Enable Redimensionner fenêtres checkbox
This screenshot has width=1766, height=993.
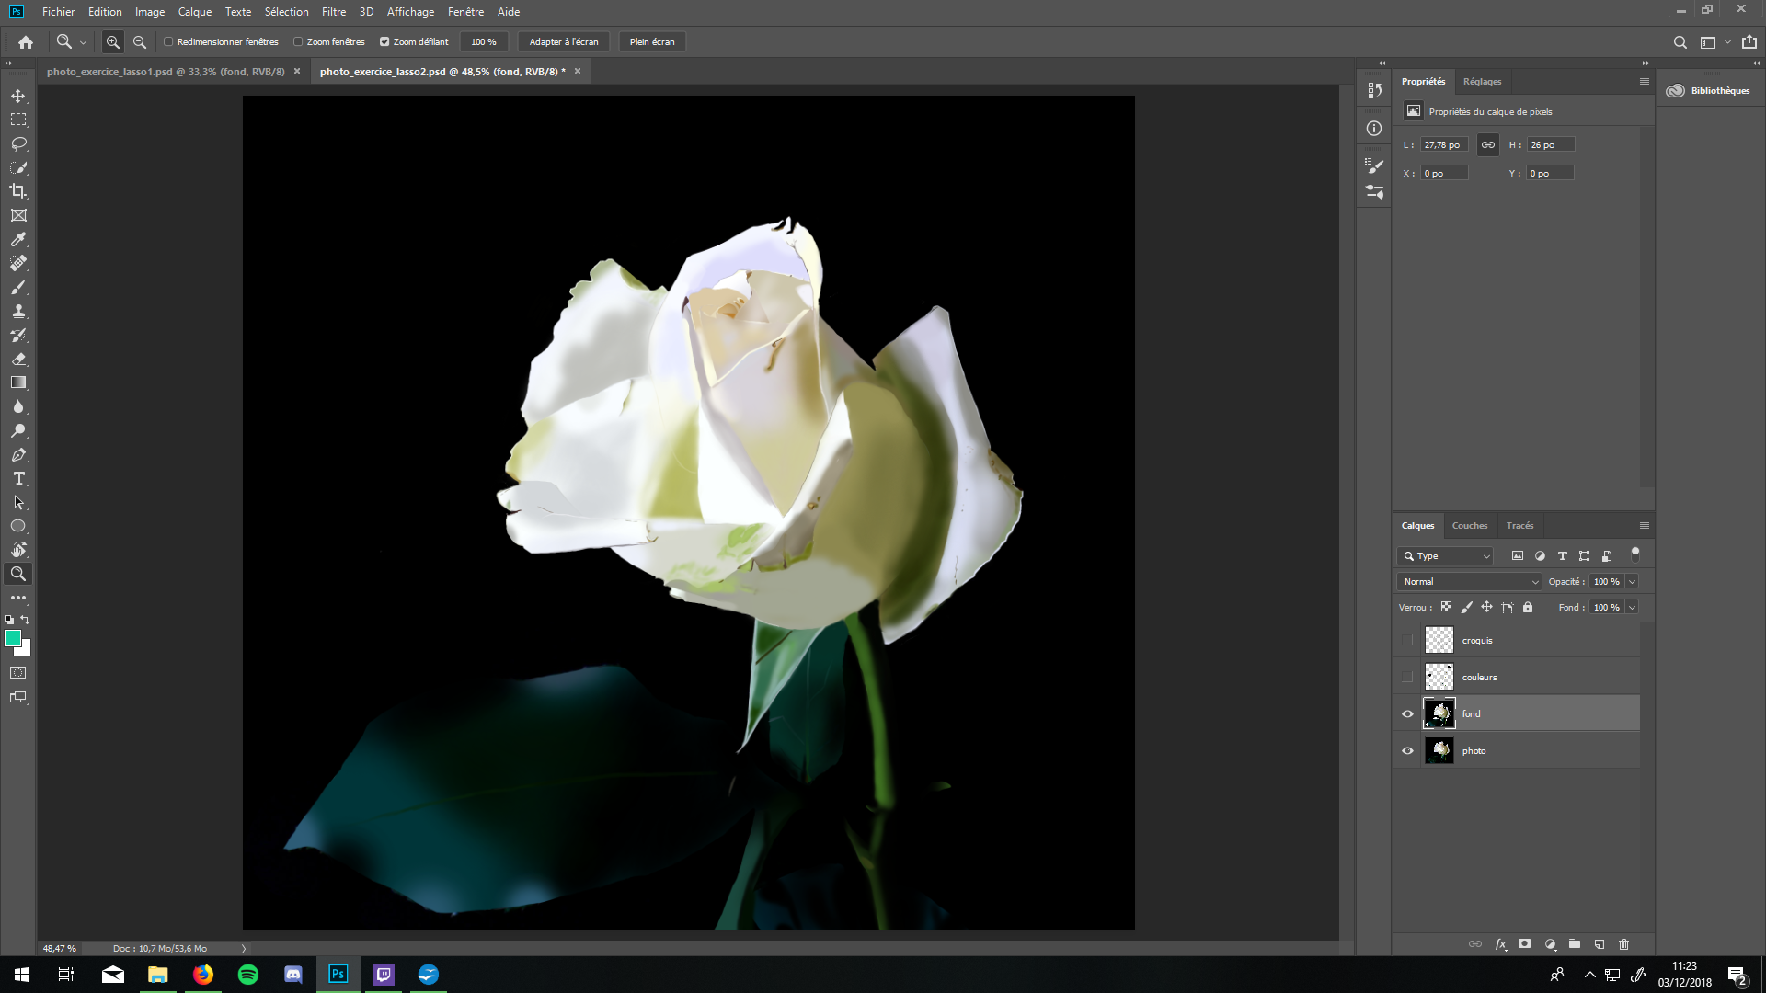click(x=168, y=42)
